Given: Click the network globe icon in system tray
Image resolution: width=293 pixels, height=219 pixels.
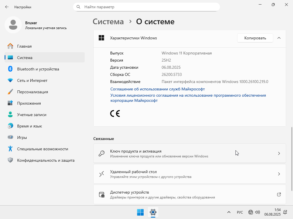Looking at the screenshot, I should pyautogui.click(x=251, y=212).
